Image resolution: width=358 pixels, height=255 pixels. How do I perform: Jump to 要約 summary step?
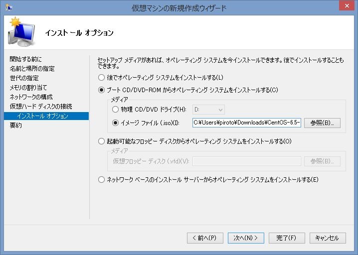[15, 126]
